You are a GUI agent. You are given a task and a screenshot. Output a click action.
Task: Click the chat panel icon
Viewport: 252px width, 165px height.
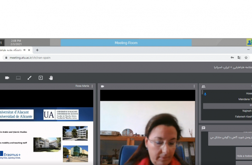tap(203, 128)
